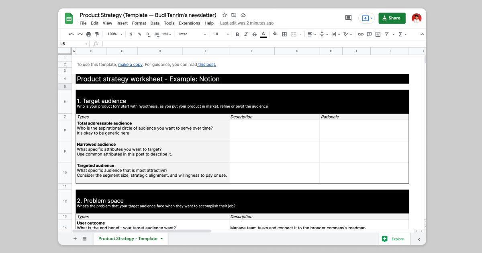This screenshot has height=253, width=482.
Task: Open the 'Last edit was 2 minutes ago' link
Action: [247, 23]
